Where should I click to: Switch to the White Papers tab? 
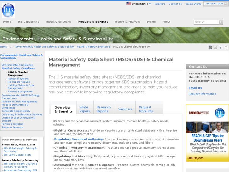[85, 109]
